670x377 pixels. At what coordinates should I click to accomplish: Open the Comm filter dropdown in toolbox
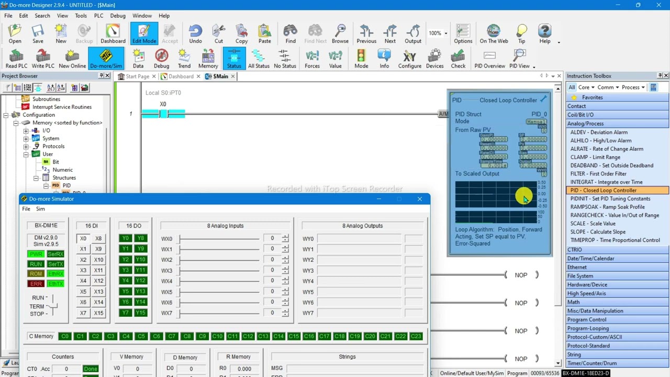[x=608, y=87]
